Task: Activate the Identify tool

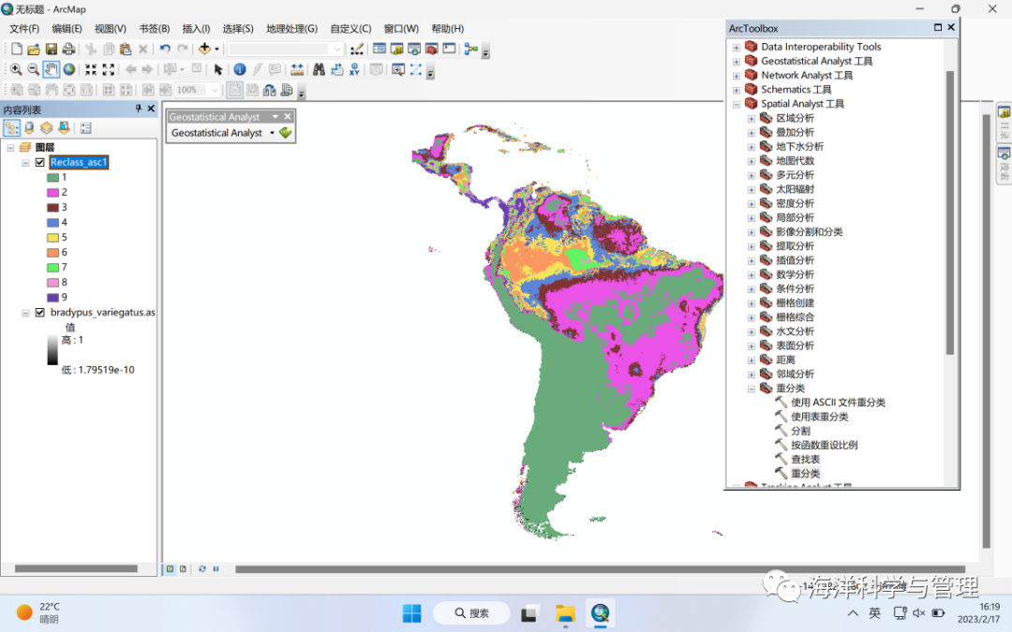Action: coord(240,69)
